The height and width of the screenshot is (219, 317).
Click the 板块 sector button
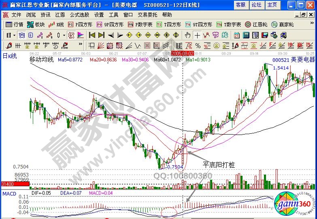pyautogui.click(x=36, y=24)
